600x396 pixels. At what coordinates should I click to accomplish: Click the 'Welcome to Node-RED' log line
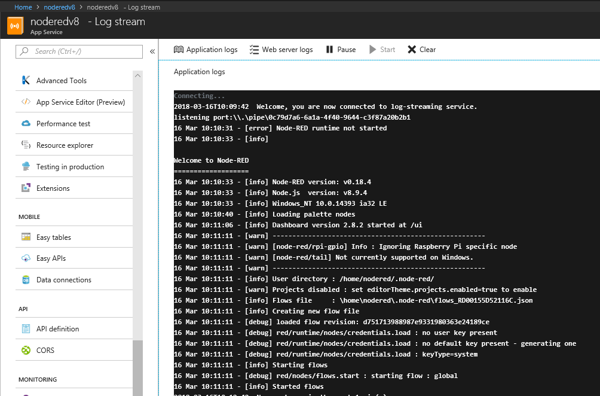tap(211, 160)
